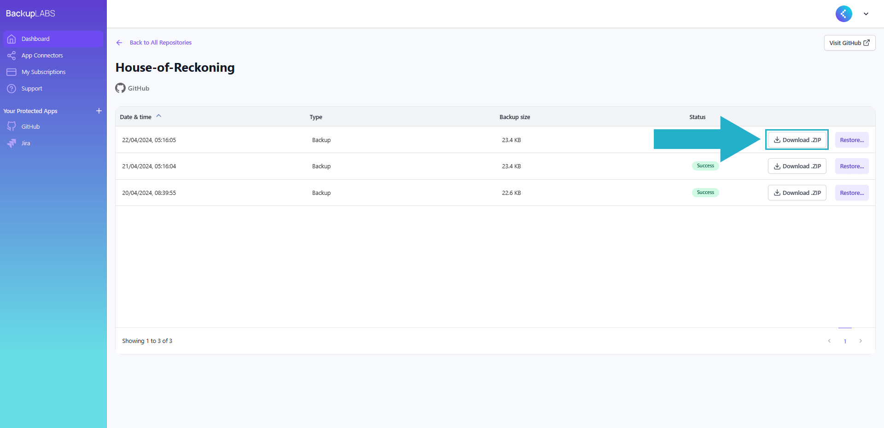This screenshot has width=884, height=428.
Task: Open App Connectors page
Action: tap(42, 56)
